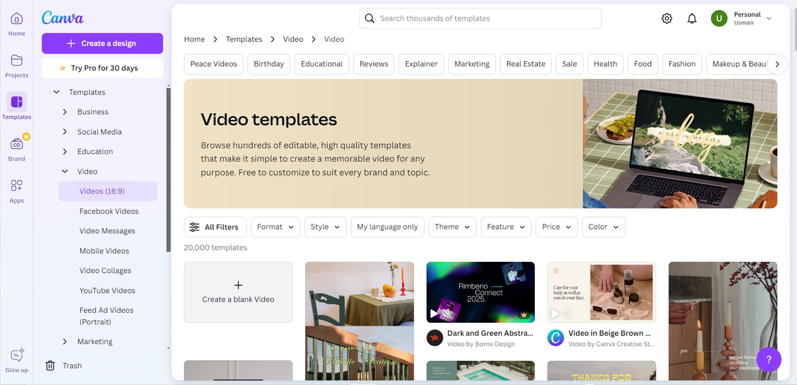The height and width of the screenshot is (385, 797).
Task: Open the Color filter dropdown
Action: [x=603, y=227]
